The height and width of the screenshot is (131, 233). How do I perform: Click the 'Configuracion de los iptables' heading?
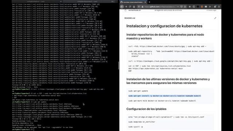[146, 109]
